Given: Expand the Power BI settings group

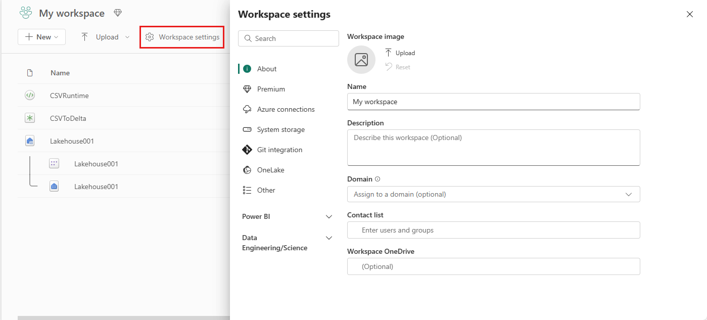Looking at the screenshot, I should [x=288, y=216].
